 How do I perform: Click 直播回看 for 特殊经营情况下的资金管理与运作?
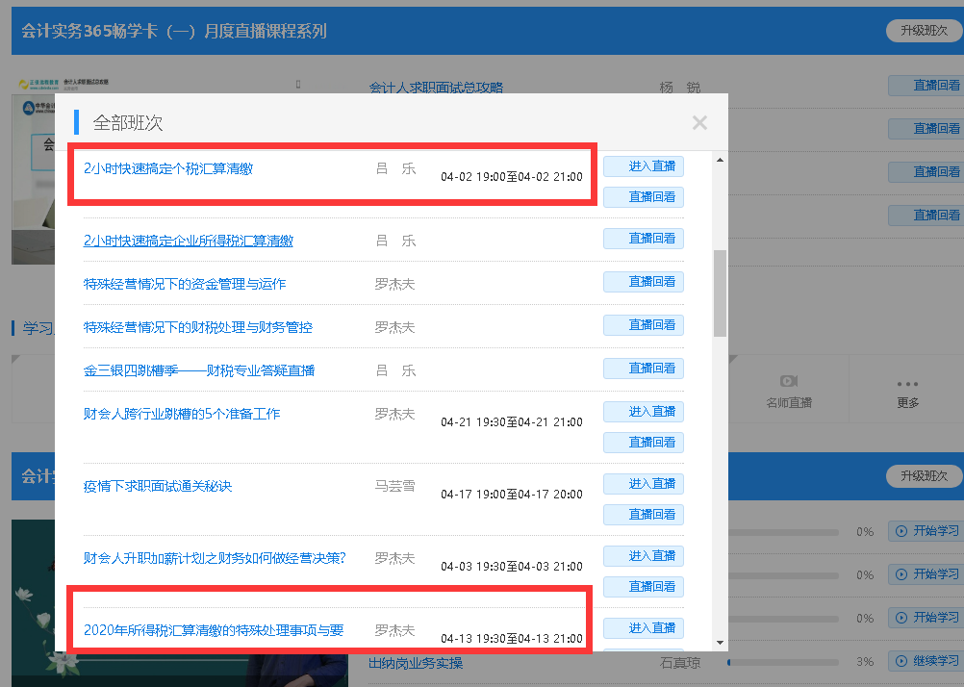643,281
